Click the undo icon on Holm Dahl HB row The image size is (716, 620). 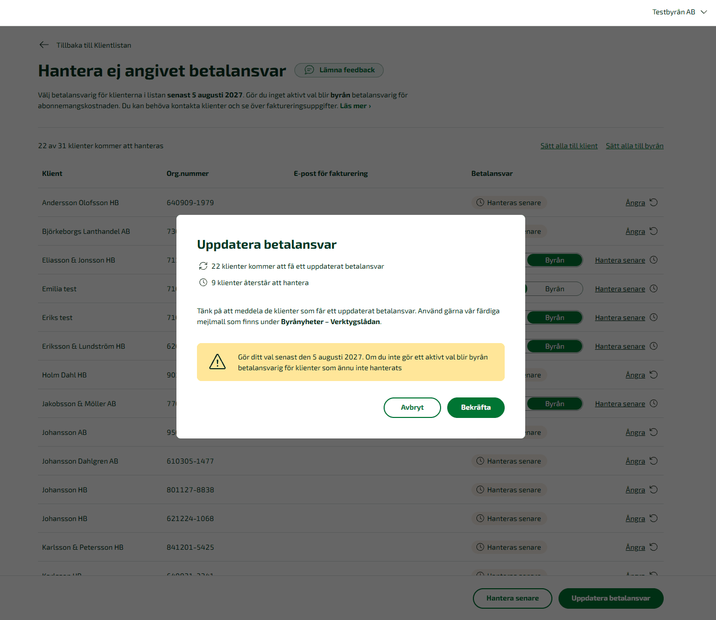pyautogui.click(x=653, y=375)
